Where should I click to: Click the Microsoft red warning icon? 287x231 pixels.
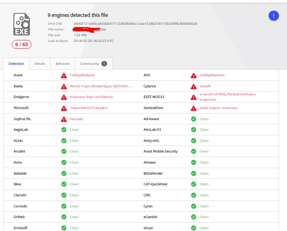pyautogui.click(x=64, y=108)
